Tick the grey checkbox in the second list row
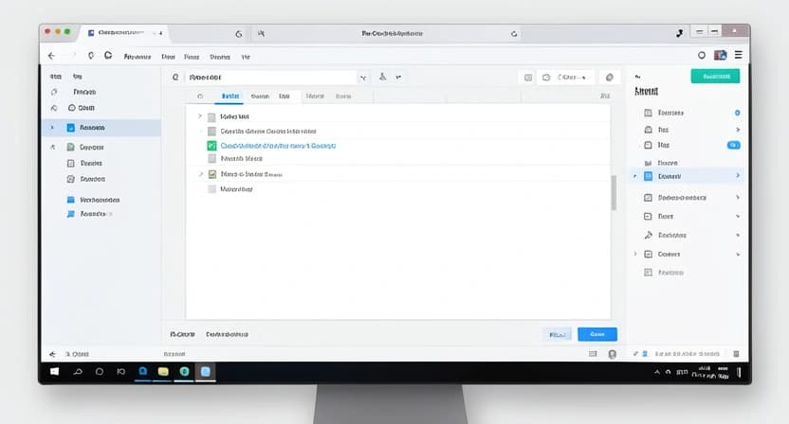Viewport: 789px width, 424px height. point(211,132)
